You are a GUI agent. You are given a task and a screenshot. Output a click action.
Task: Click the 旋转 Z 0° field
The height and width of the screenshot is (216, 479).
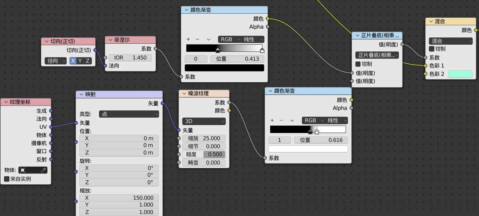(119, 182)
